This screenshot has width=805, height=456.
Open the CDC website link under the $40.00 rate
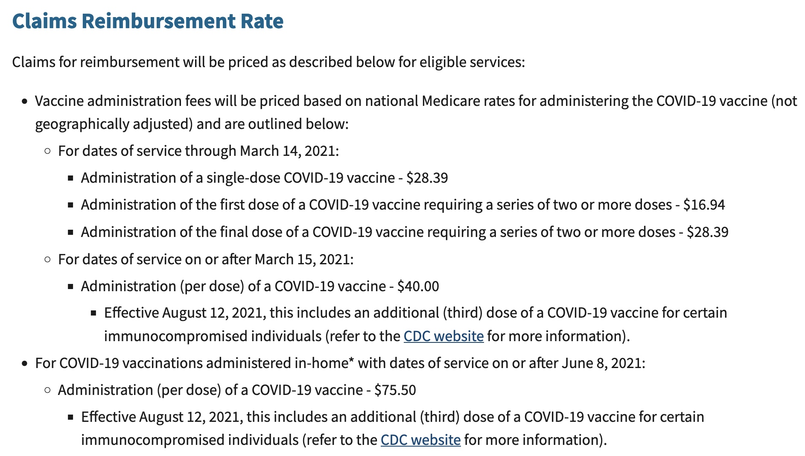point(443,336)
